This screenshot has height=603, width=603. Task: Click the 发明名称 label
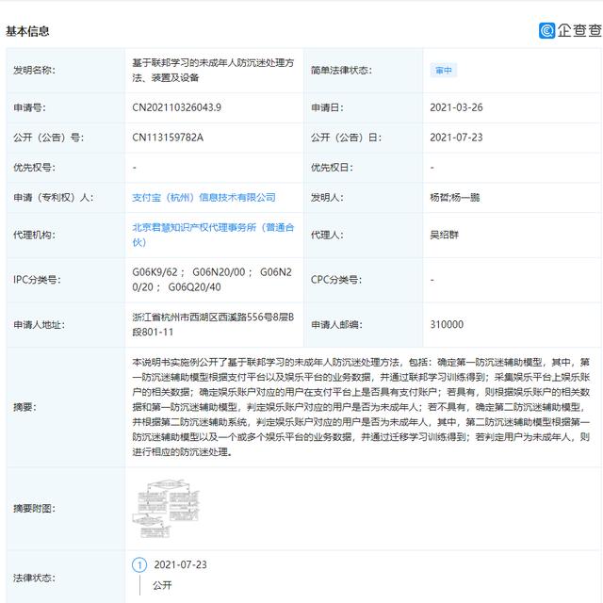(x=34, y=70)
